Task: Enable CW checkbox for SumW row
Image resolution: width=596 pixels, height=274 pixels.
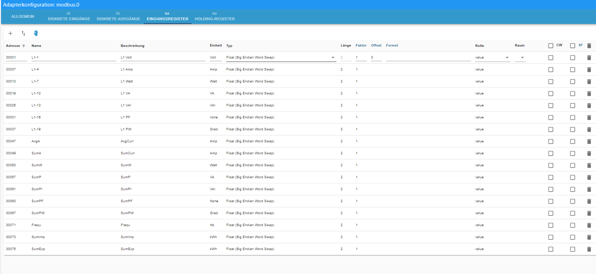Action: [x=551, y=165]
